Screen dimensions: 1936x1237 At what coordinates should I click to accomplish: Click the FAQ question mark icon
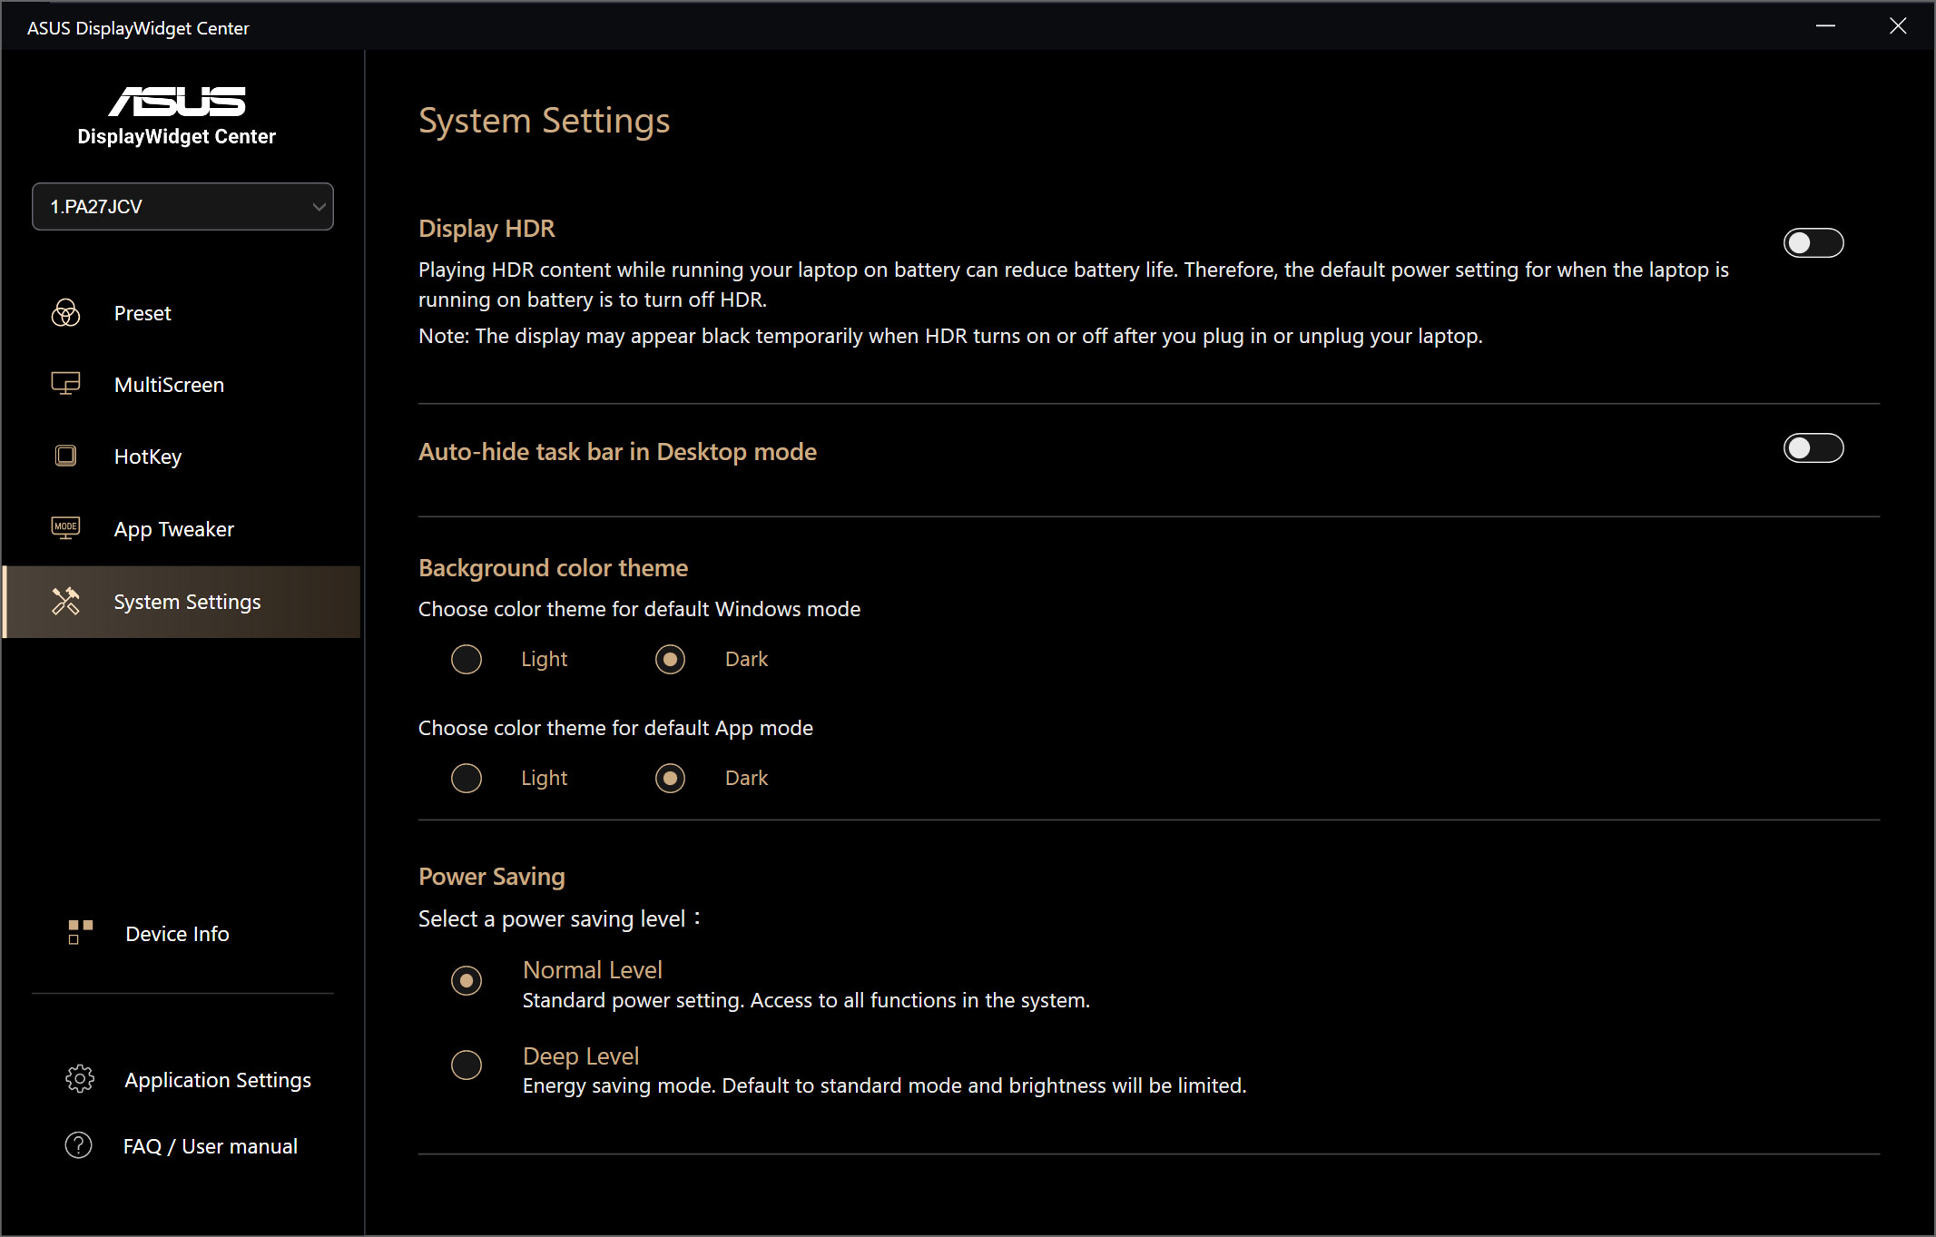tap(79, 1145)
